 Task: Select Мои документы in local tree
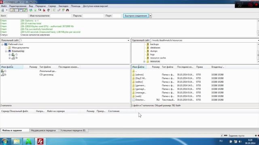[20, 48]
